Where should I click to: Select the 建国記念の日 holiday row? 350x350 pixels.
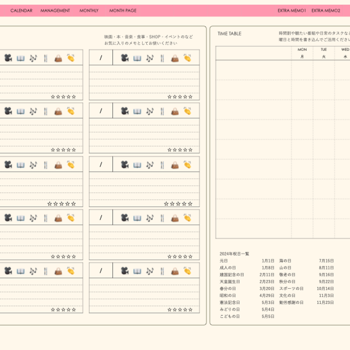click(247, 275)
